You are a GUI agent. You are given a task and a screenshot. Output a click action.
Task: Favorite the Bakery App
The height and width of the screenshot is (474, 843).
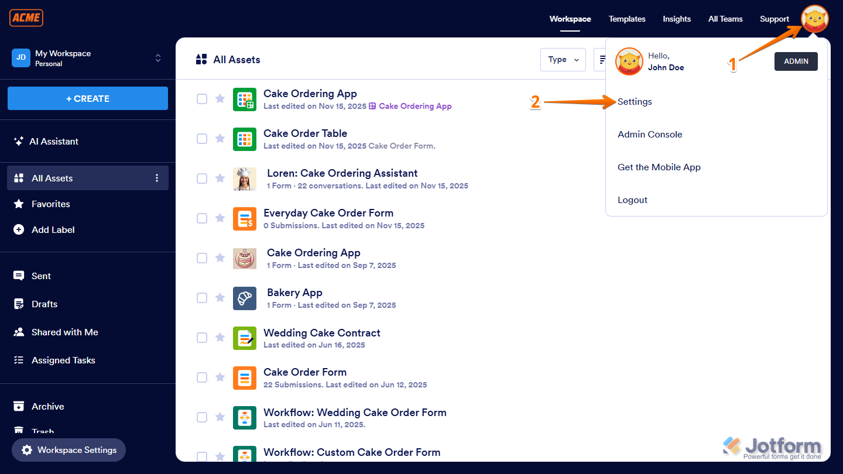pos(220,297)
